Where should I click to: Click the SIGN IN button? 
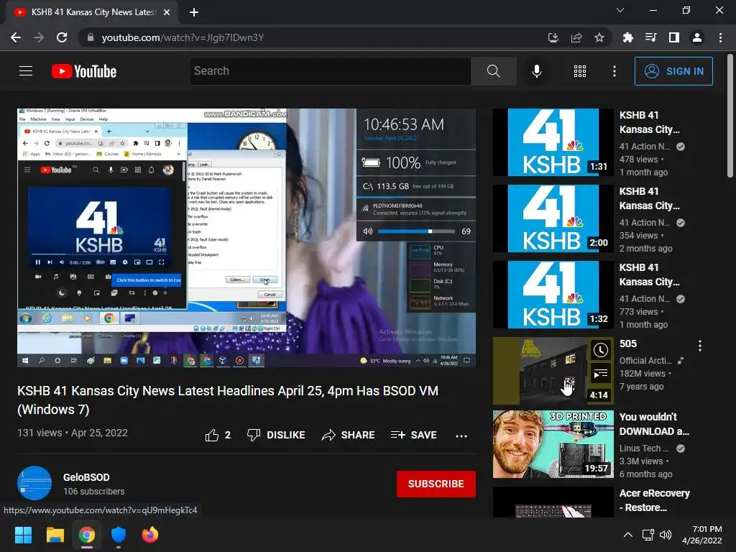click(x=673, y=71)
